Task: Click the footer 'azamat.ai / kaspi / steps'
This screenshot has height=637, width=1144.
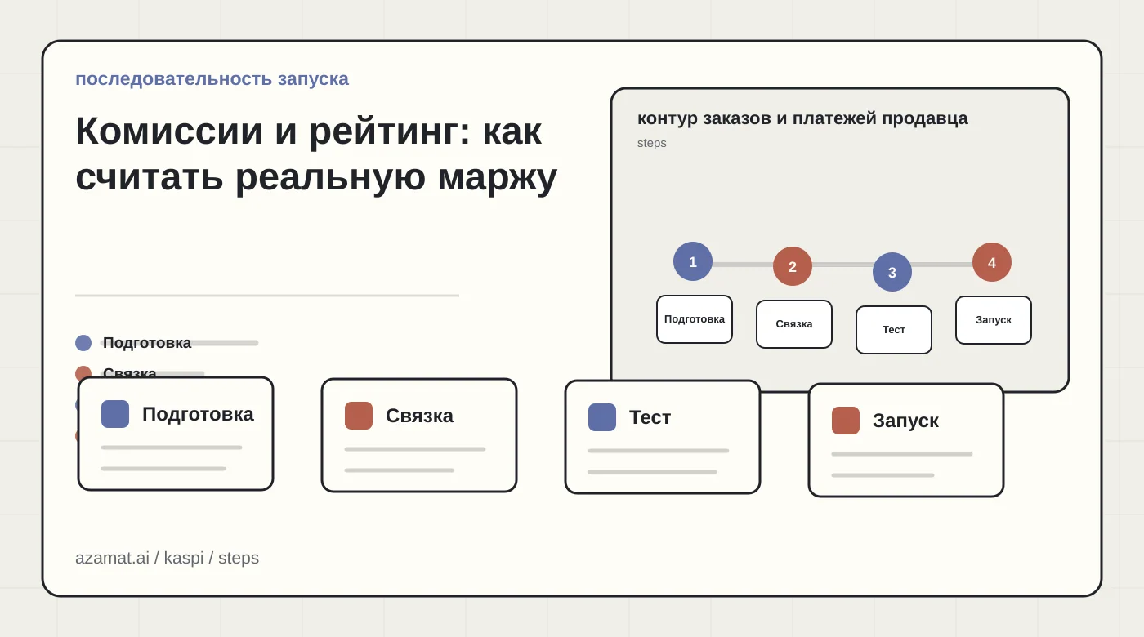Action: coord(167,558)
